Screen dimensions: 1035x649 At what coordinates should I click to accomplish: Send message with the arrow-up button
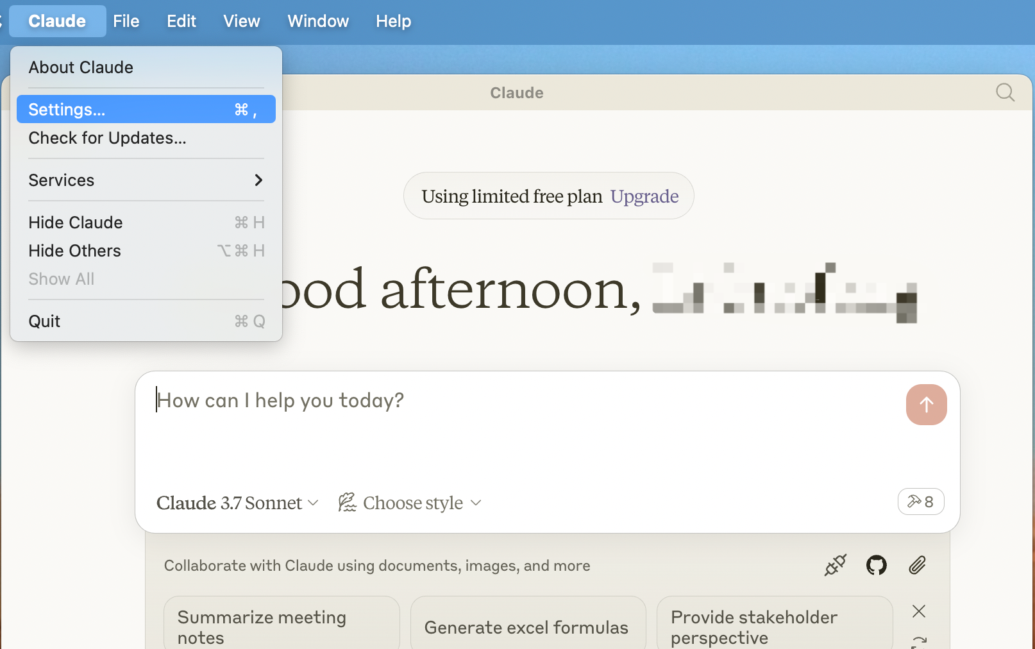pos(926,405)
